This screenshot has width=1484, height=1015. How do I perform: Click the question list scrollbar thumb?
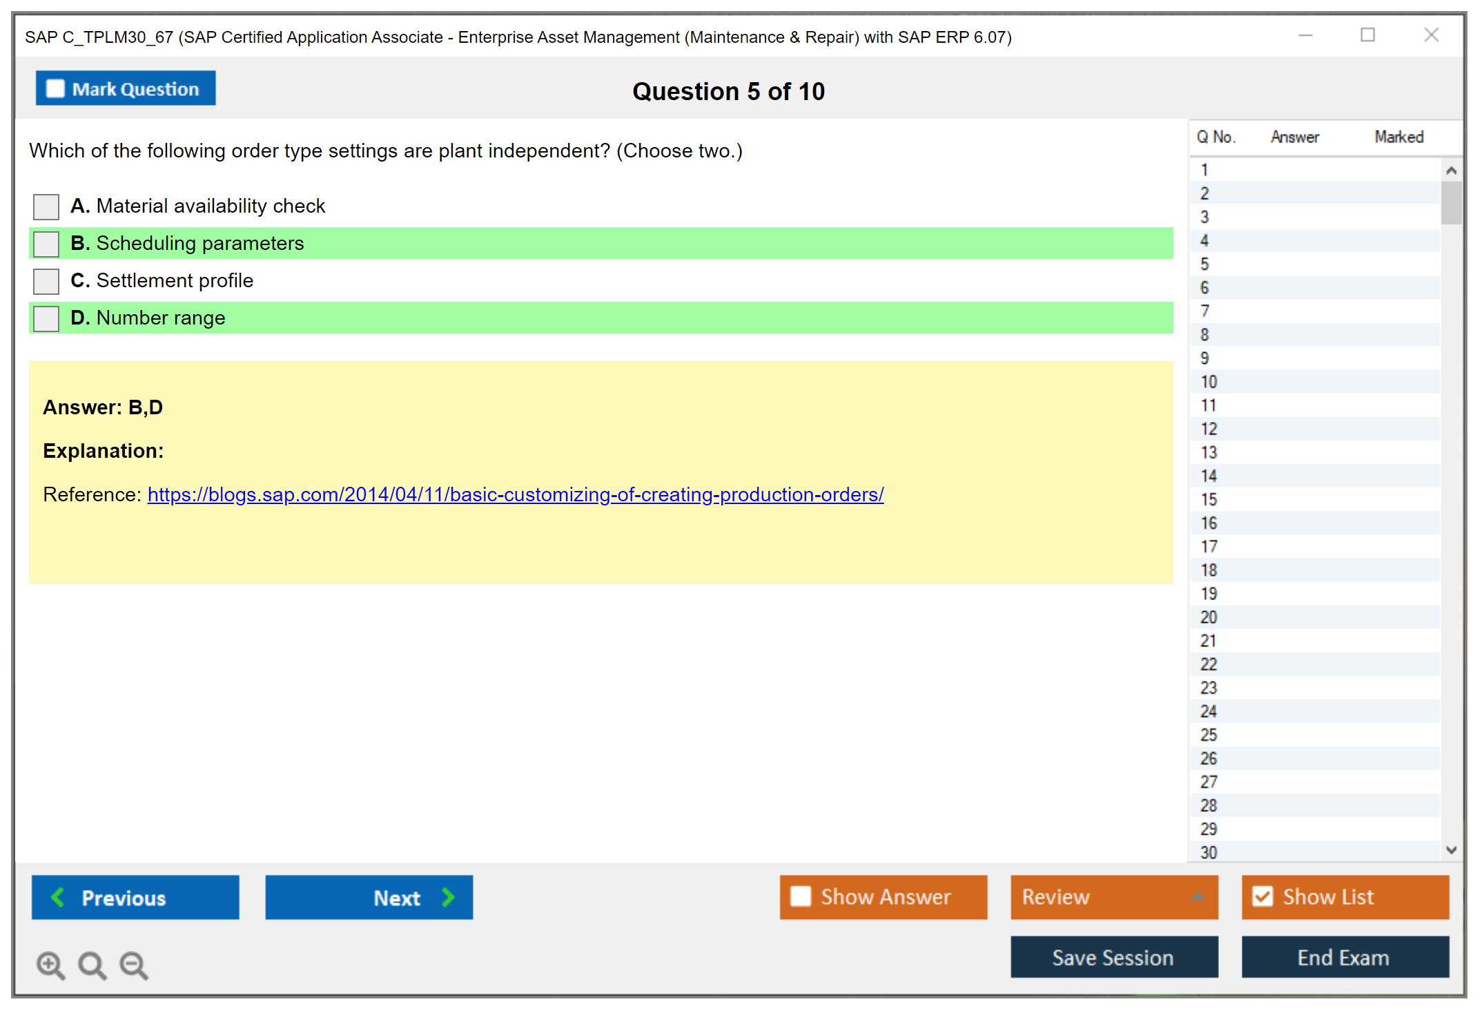pos(1451,202)
